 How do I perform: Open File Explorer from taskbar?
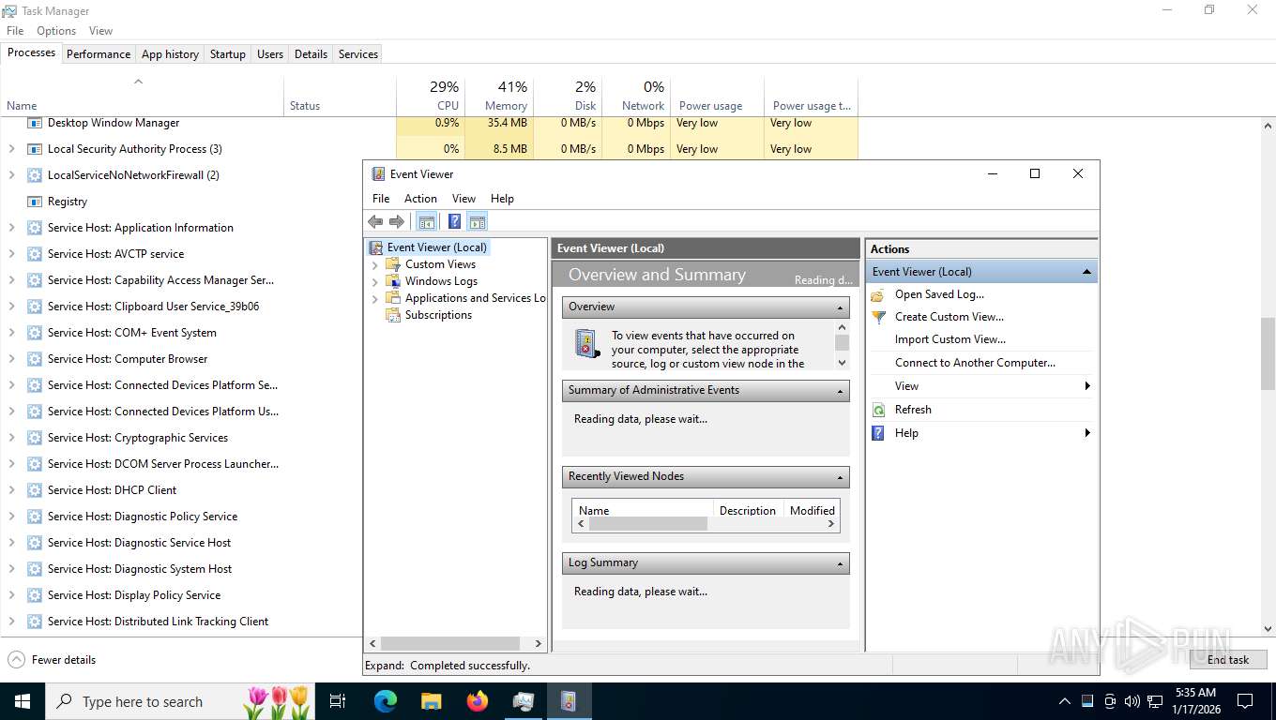tap(431, 701)
